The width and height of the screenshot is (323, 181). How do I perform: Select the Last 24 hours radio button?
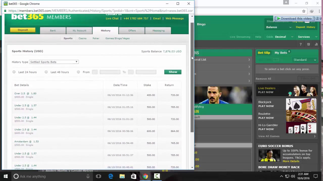click(x=14, y=72)
